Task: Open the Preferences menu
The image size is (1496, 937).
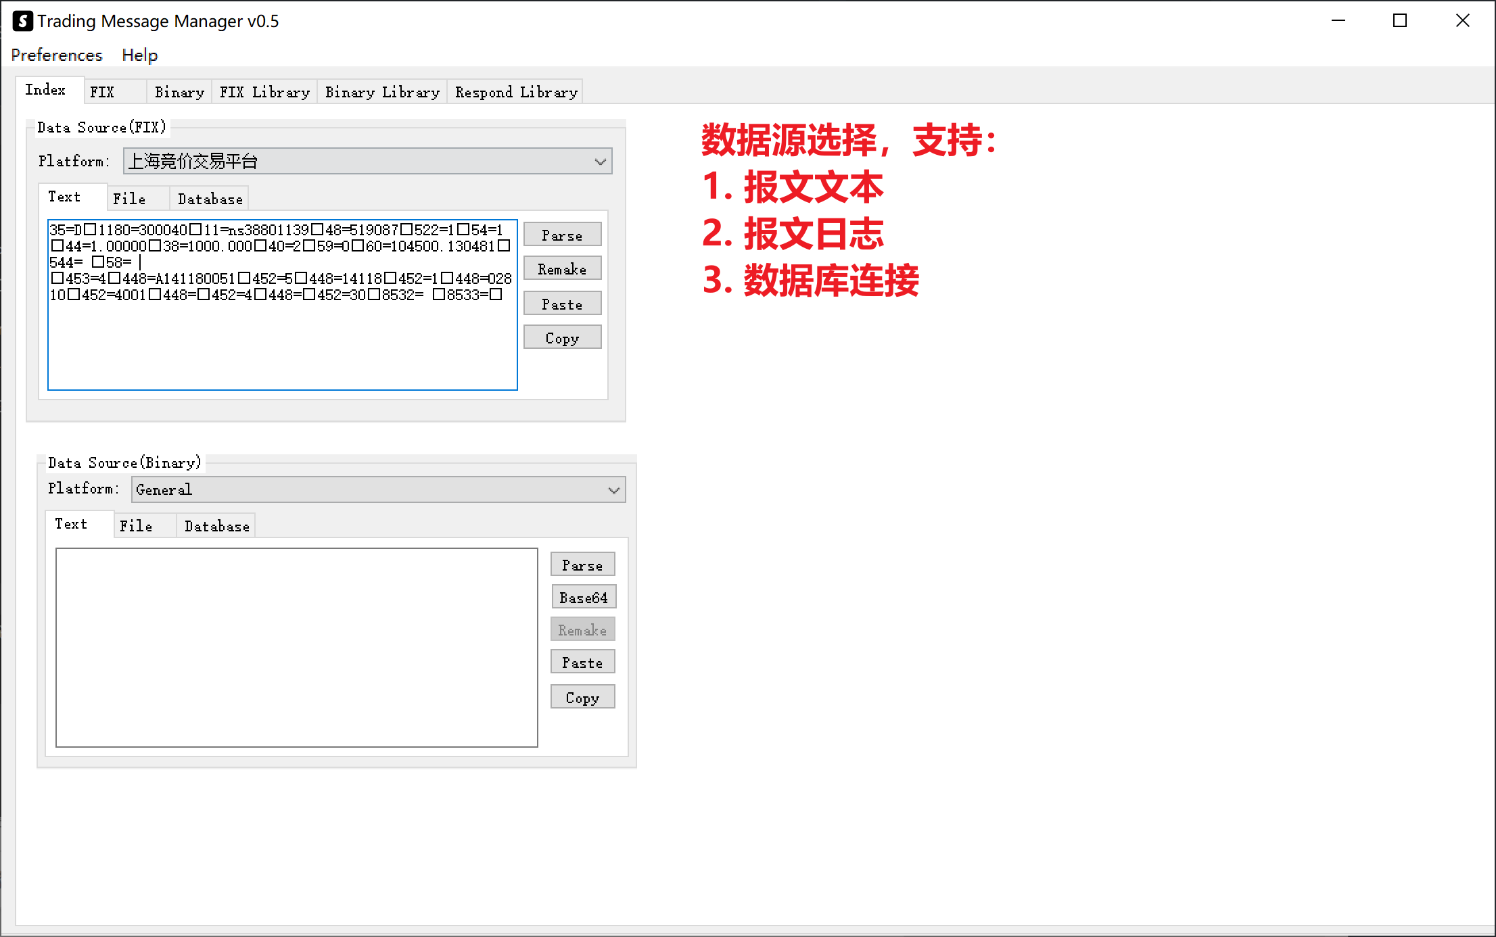Action: point(57,55)
